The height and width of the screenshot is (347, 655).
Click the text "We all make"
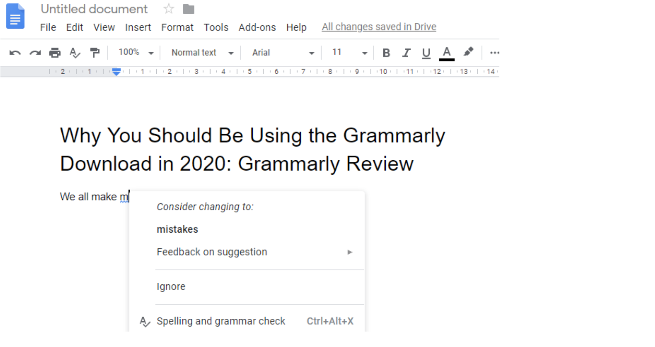point(88,197)
